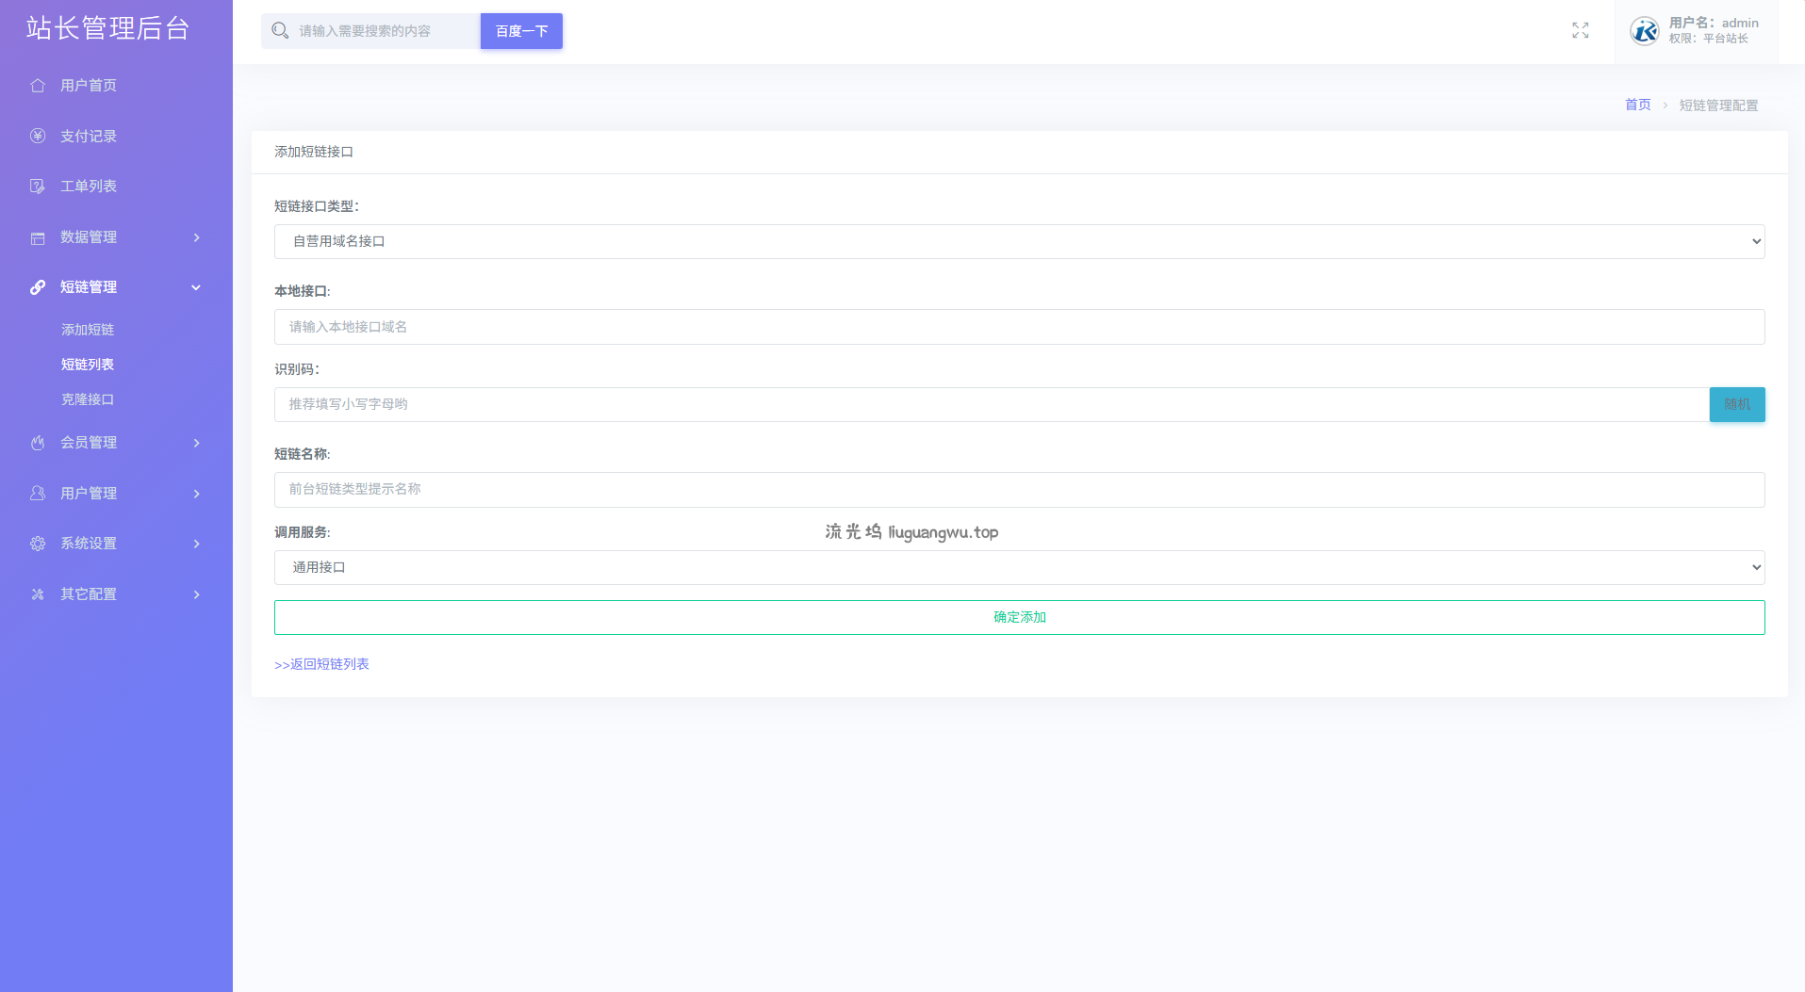The width and height of the screenshot is (1805, 992).
Task: Click the home icon beside 用户首页
Action: [x=38, y=86]
